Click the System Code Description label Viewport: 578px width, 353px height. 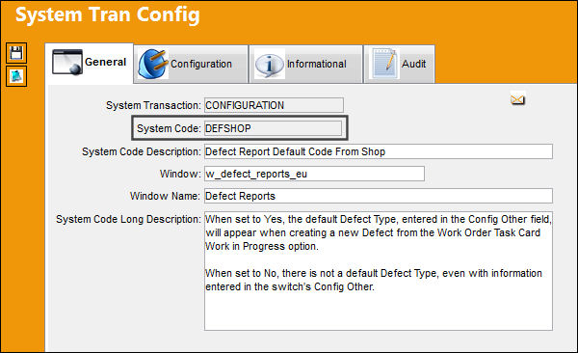142,151
